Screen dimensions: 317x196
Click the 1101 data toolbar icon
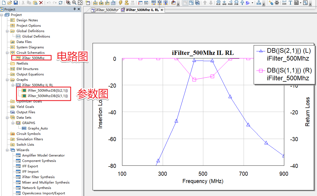[154, 3]
